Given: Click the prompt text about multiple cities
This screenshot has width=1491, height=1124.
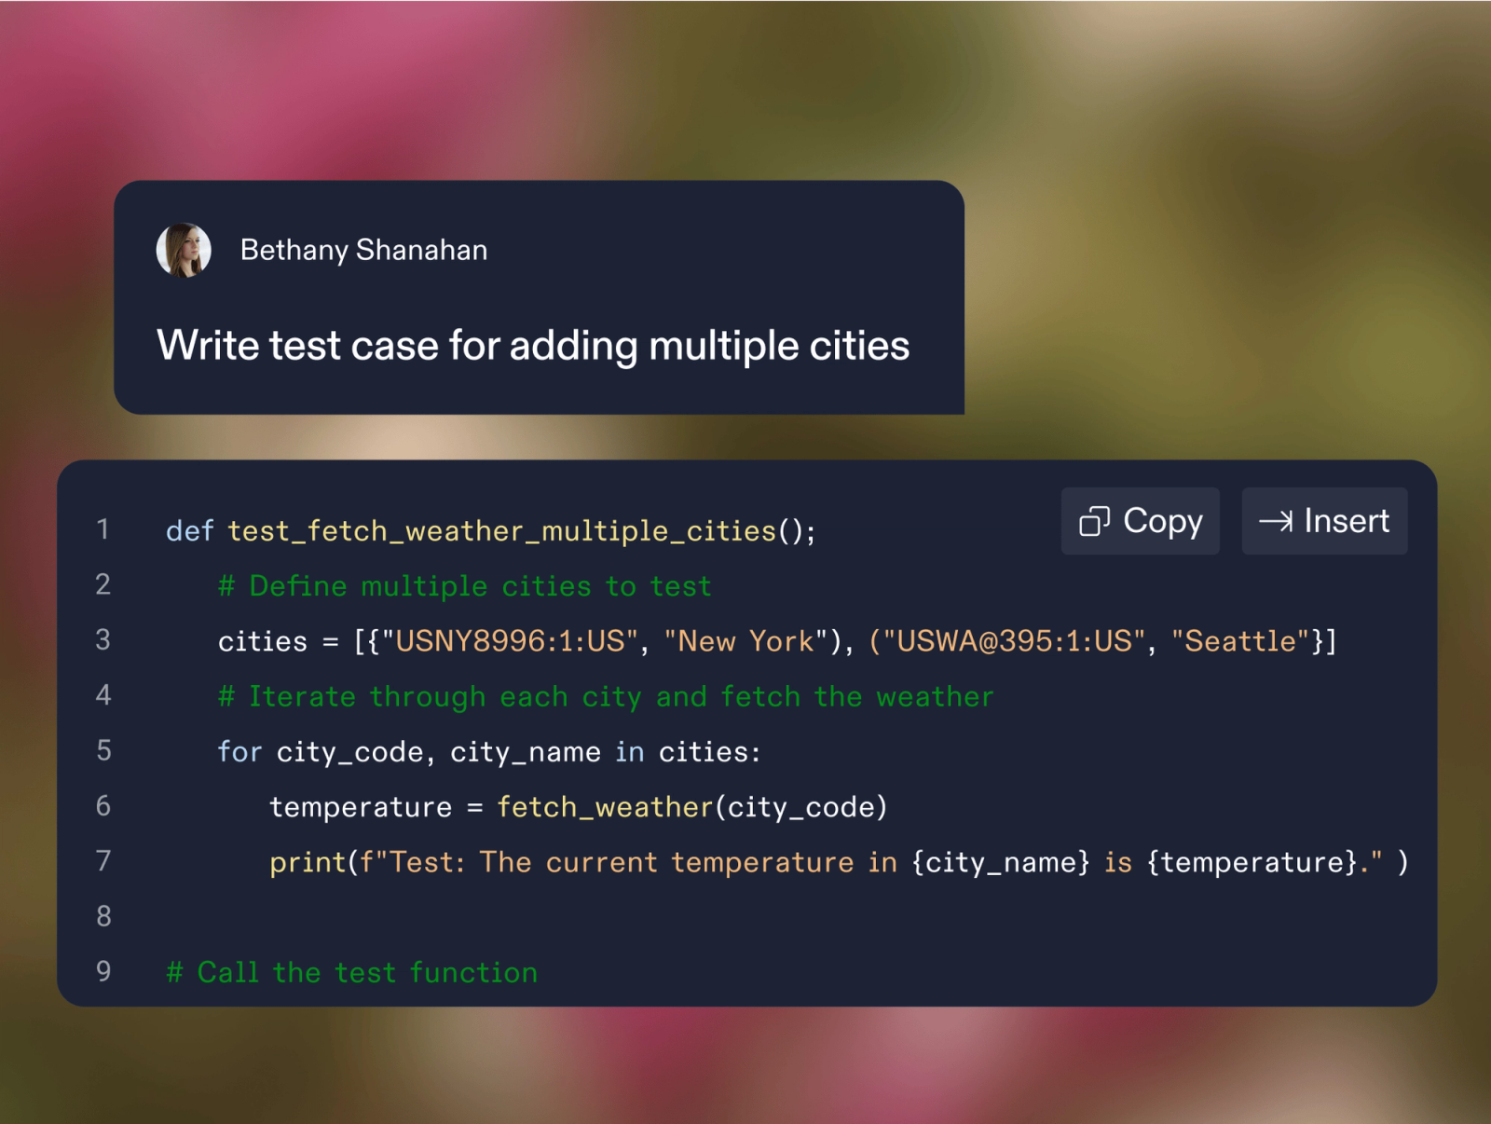Looking at the screenshot, I should click(532, 346).
